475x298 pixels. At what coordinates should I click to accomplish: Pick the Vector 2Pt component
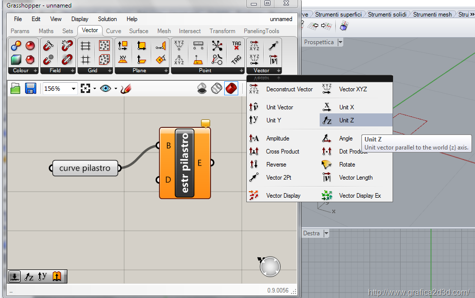click(x=278, y=178)
